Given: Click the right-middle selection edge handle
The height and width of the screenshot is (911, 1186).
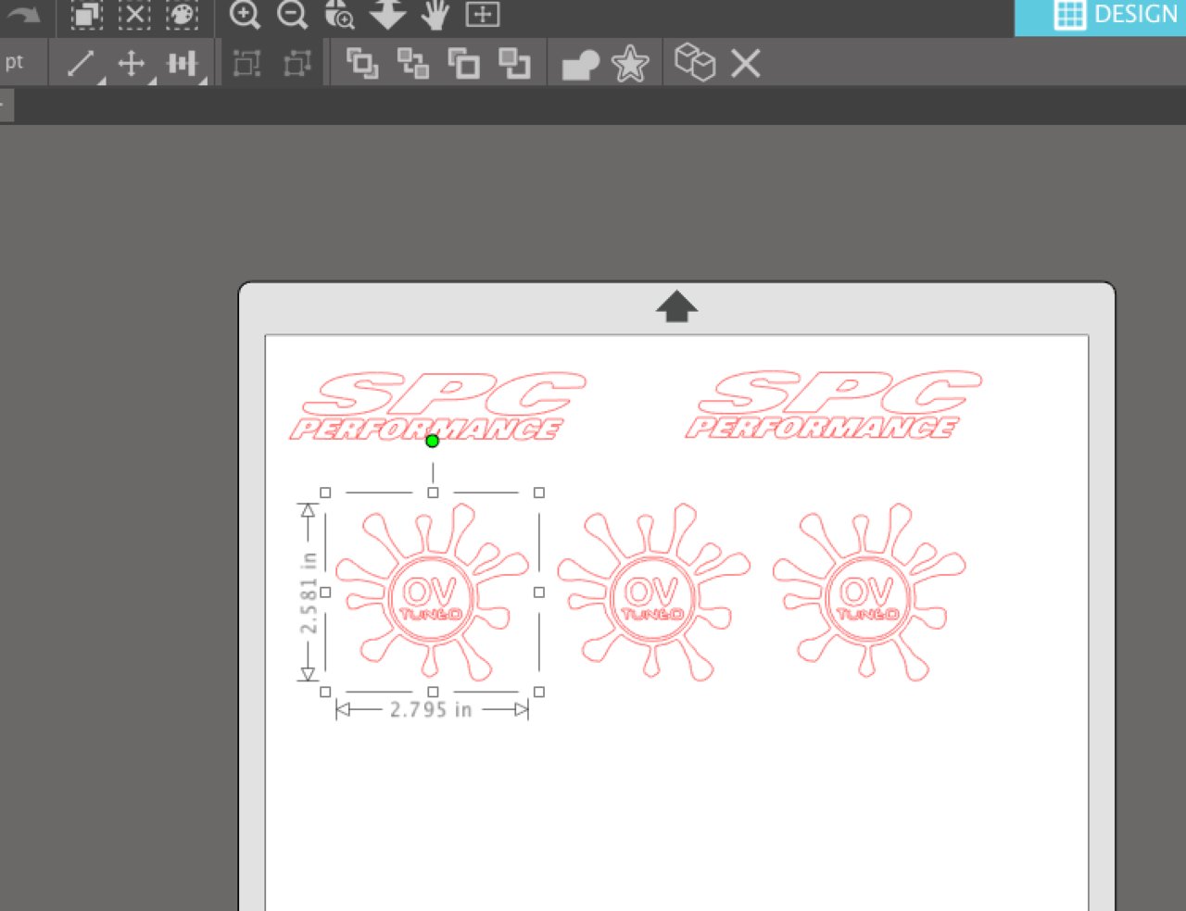Looking at the screenshot, I should click(x=539, y=592).
